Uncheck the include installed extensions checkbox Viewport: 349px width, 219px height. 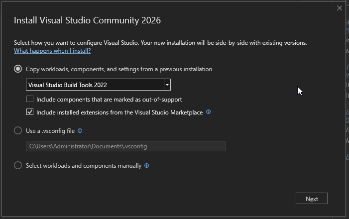30,112
